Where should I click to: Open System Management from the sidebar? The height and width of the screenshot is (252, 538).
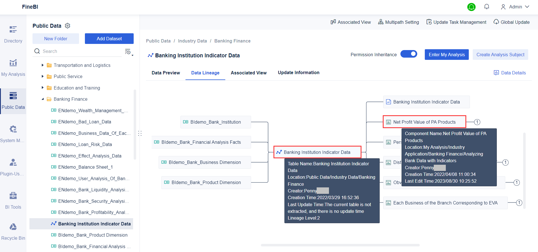tap(13, 133)
